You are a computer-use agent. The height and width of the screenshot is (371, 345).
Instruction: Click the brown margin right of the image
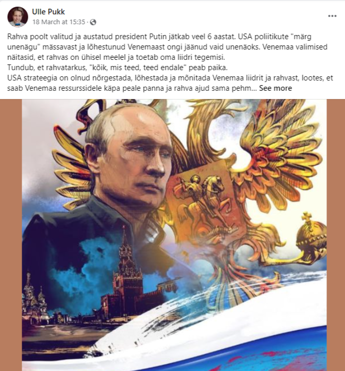pyautogui.click(x=336, y=235)
